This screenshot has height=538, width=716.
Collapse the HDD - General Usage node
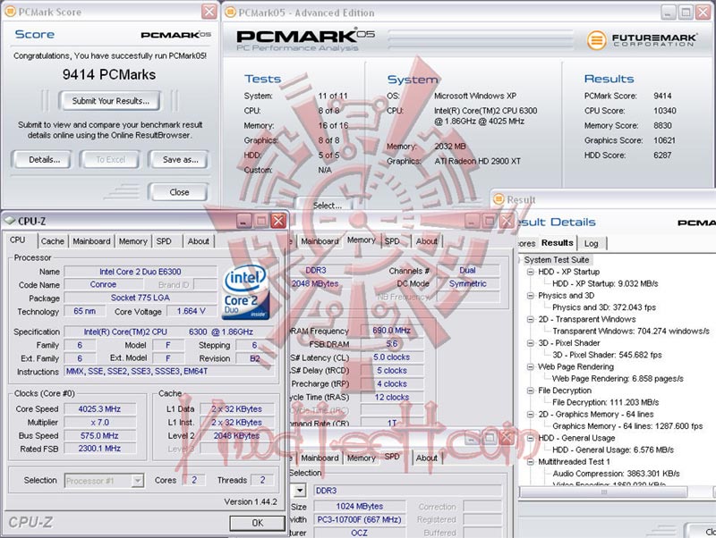click(530, 438)
